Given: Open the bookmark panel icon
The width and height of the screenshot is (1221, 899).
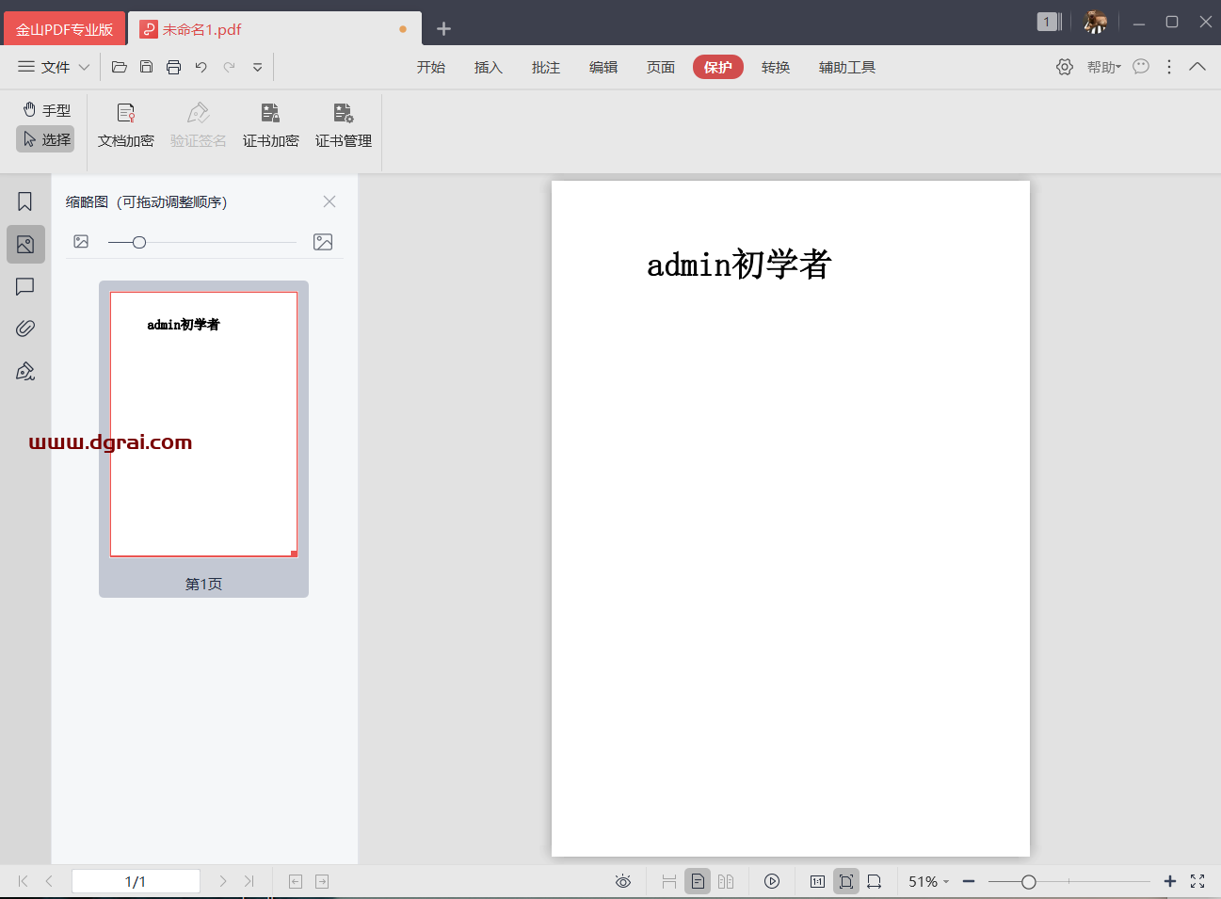Looking at the screenshot, I should (25, 201).
